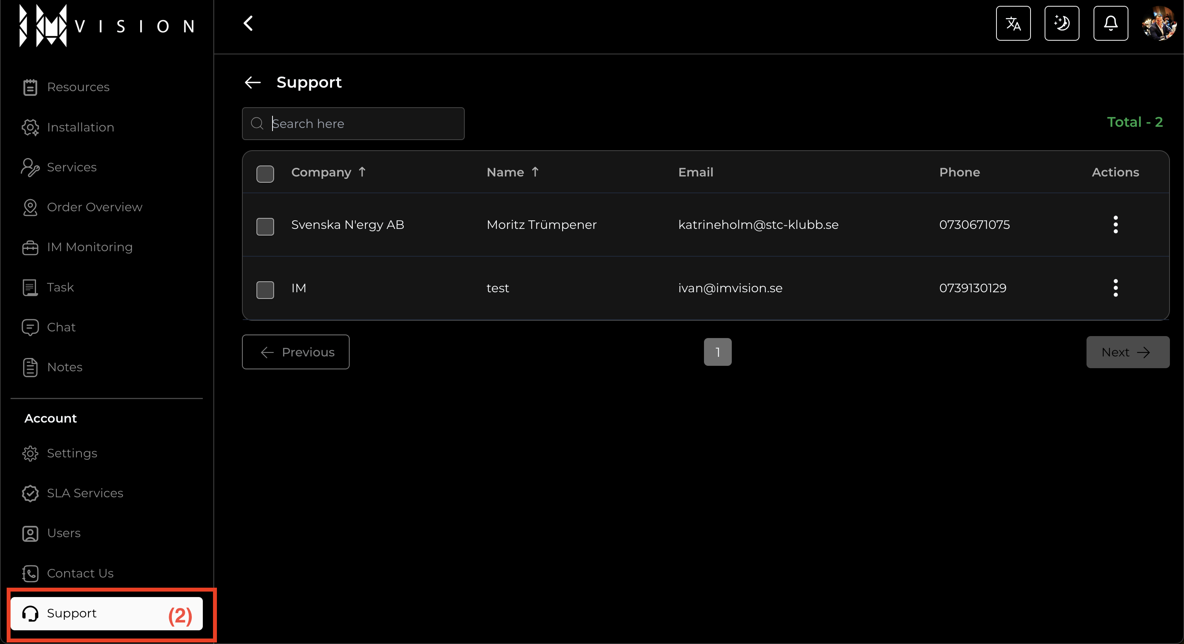The image size is (1184, 644).
Task: Open the language translation icon
Action: click(x=1013, y=23)
